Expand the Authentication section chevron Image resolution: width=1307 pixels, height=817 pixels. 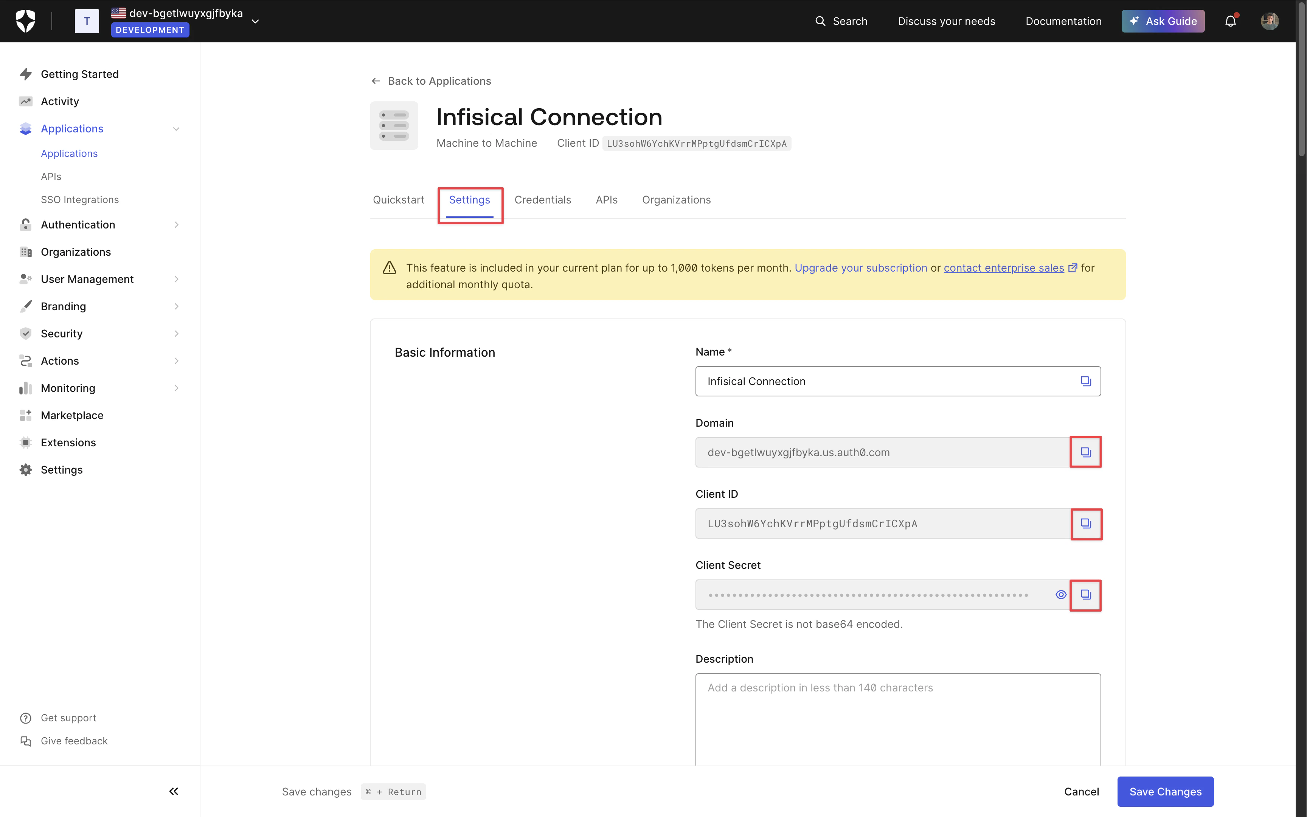pyautogui.click(x=176, y=225)
